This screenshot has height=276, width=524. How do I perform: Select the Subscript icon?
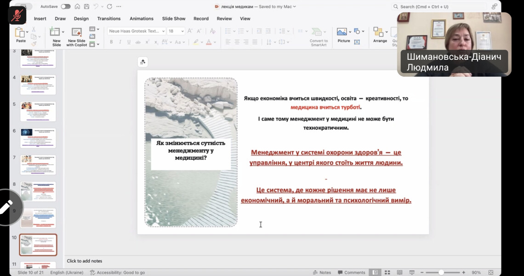point(155,41)
